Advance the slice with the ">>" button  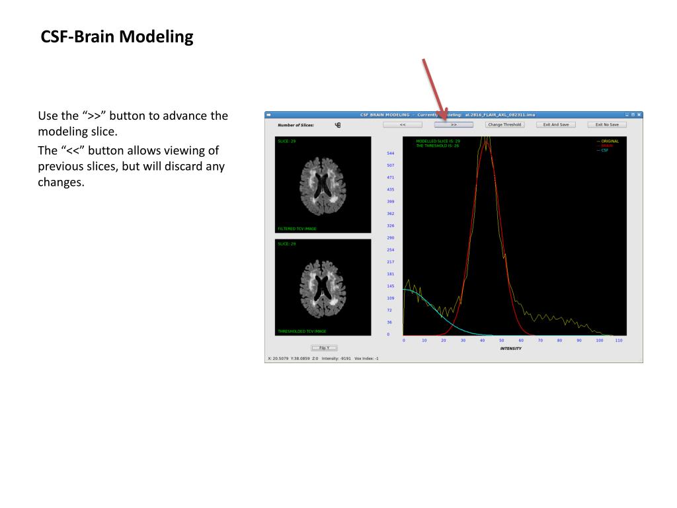[454, 124]
